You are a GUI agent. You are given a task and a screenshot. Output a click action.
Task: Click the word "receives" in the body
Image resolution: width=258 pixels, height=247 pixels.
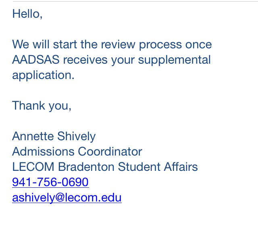pyautogui.click(x=84, y=60)
